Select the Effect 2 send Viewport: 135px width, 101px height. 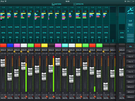pos(130,87)
